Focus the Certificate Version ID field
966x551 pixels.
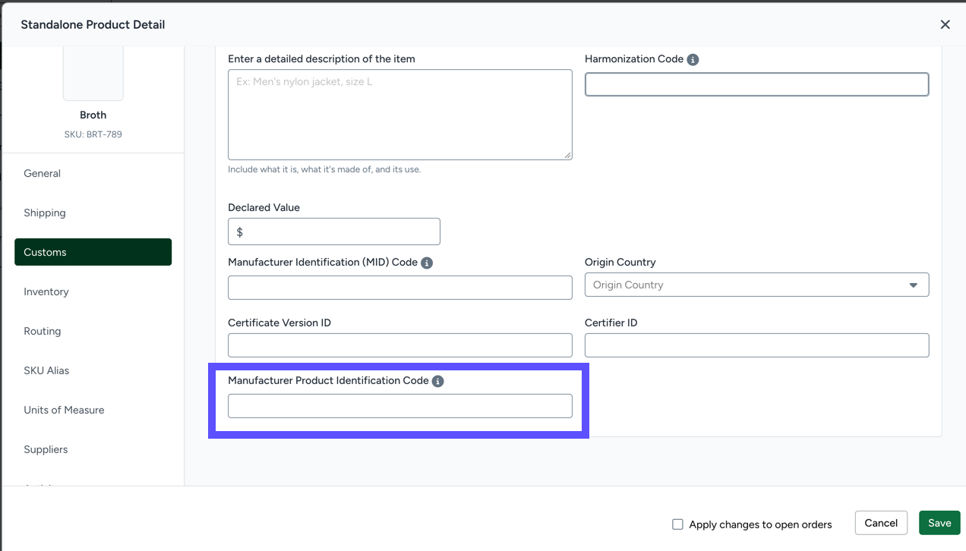(399, 345)
